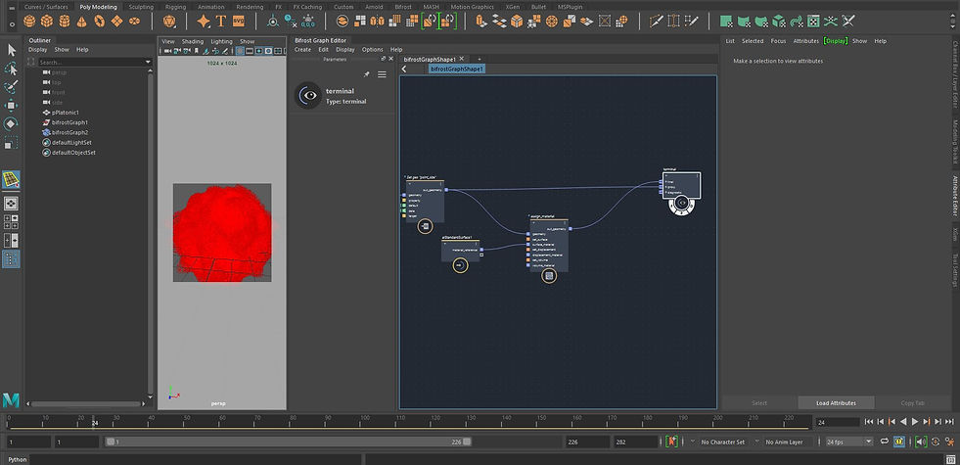Screen dimensions: 960x465
Task: Play the animation forwards
Action: click(x=915, y=422)
